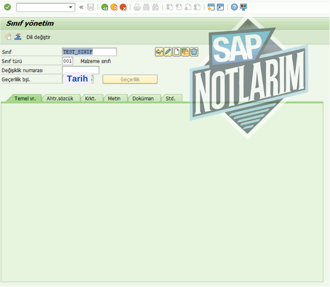Click the Change pencil icon
The width and height of the screenshot is (330, 287).
[168, 52]
